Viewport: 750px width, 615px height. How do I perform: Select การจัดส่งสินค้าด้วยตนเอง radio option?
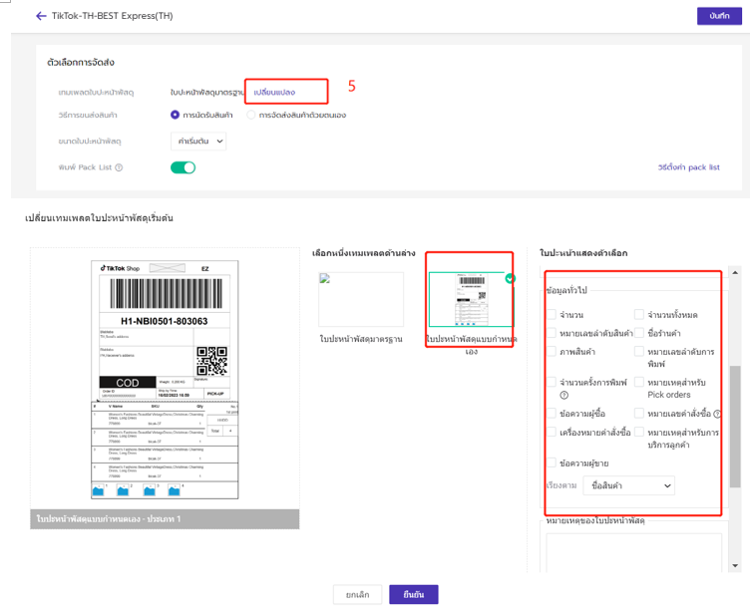pos(251,116)
